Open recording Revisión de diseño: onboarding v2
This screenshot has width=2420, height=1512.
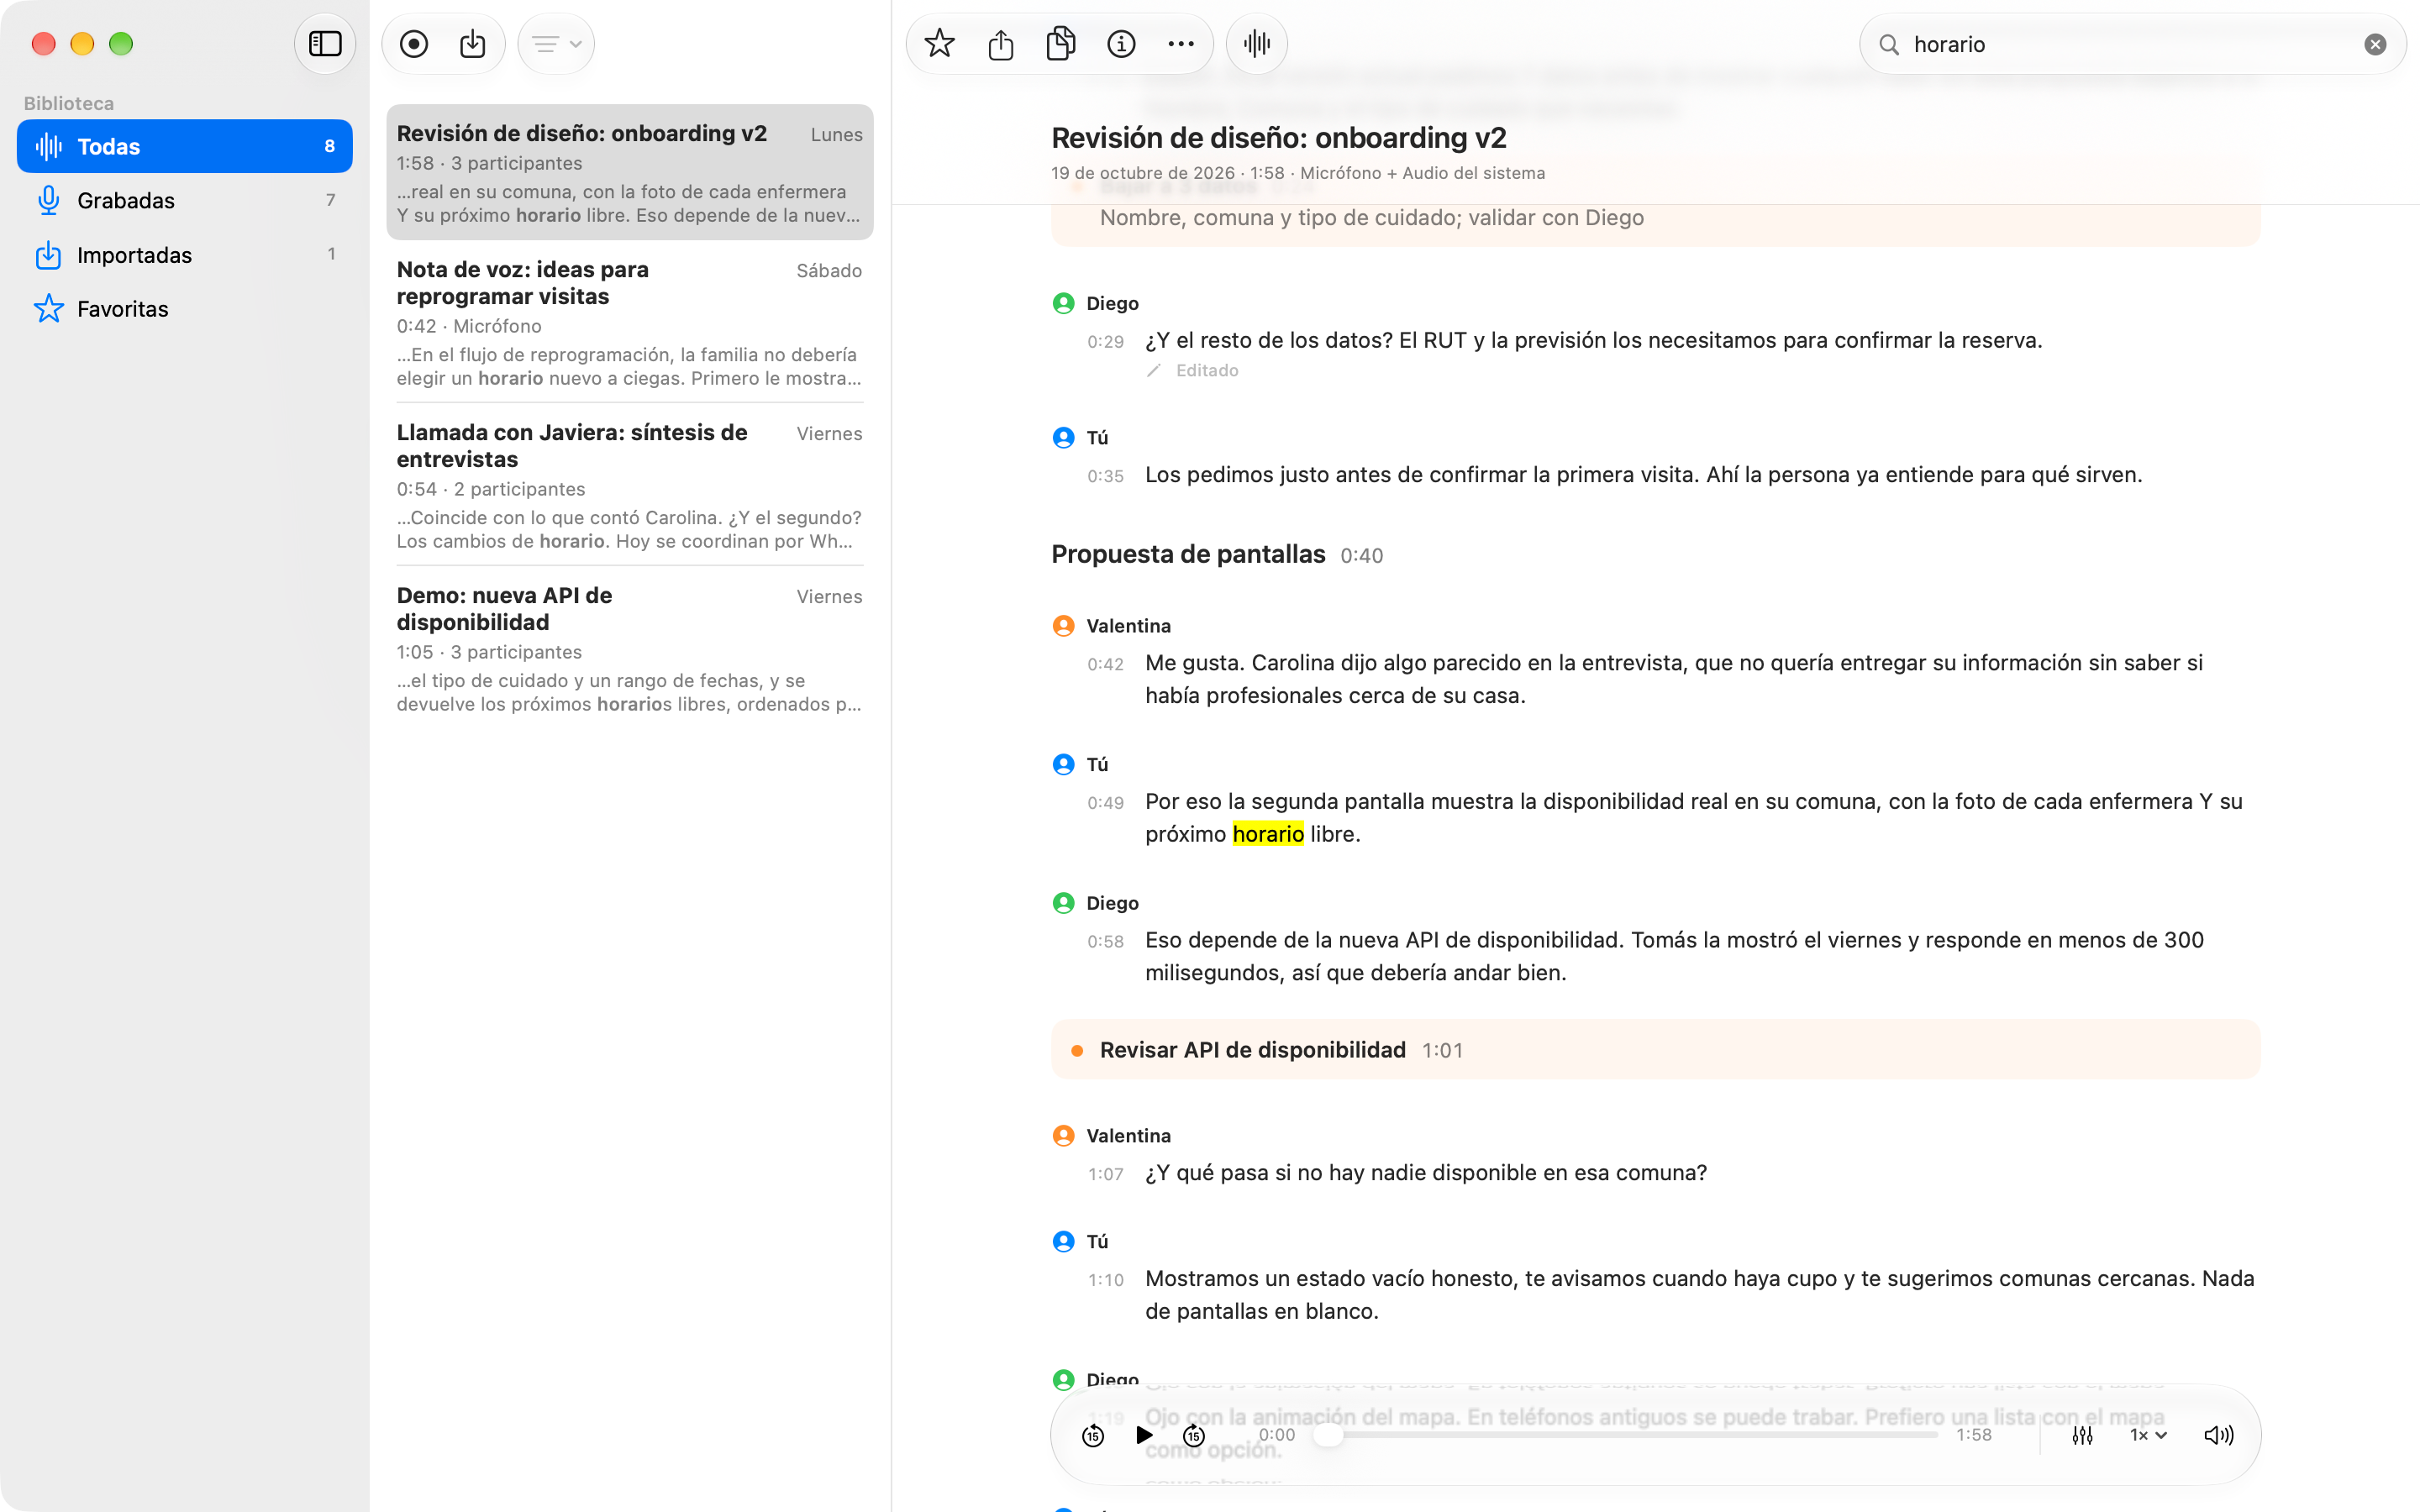click(x=630, y=172)
